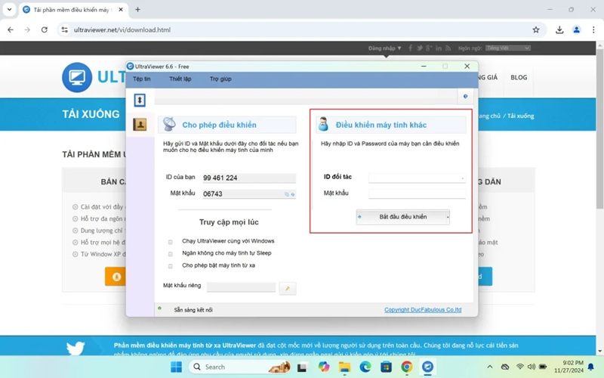Click the Facebook icon in the website header

click(x=411, y=48)
